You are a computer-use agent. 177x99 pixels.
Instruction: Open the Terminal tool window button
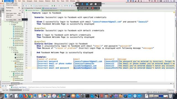26,90
